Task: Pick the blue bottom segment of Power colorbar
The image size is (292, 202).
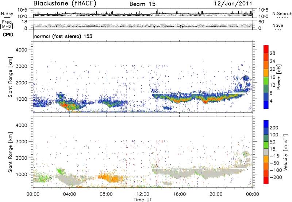Action: pyautogui.click(x=266, y=105)
